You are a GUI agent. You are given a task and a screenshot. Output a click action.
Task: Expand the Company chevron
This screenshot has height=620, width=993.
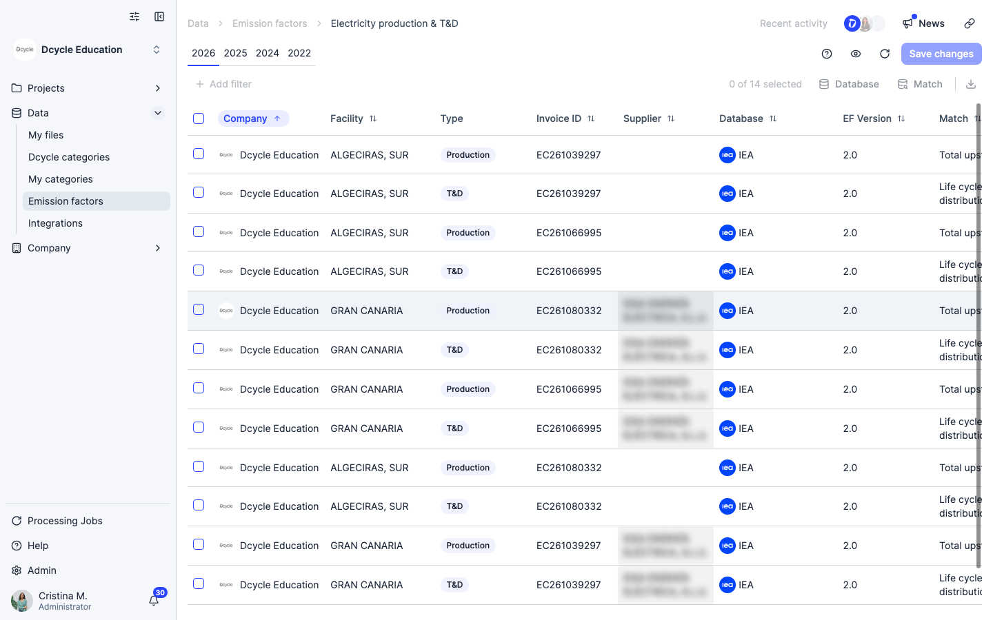(158, 248)
